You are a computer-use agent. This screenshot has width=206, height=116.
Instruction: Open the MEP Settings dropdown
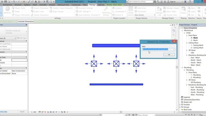click(x=83, y=12)
